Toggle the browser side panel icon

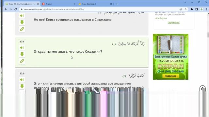tap(197, 9)
